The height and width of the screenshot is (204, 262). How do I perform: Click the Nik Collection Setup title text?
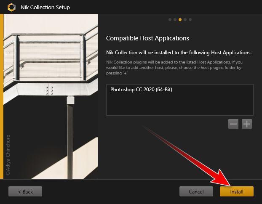click(45, 7)
